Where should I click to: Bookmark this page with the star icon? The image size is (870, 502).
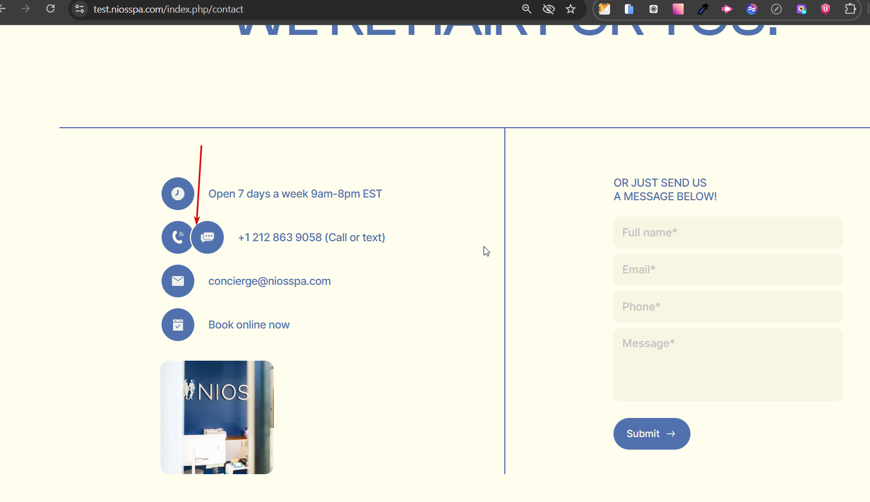(x=571, y=9)
